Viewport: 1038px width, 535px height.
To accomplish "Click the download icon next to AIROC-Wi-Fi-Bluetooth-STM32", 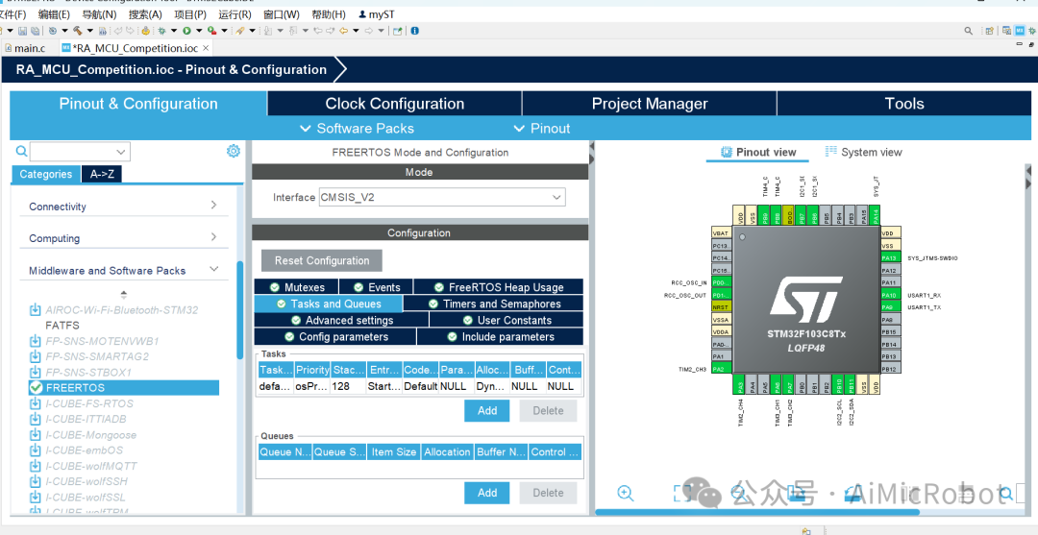I will tap(36, 309).
